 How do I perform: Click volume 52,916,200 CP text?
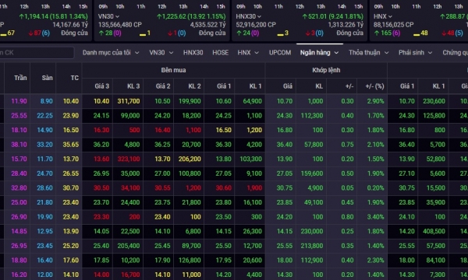256,25
